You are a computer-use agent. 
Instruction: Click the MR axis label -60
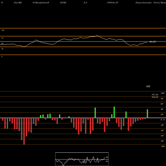point(162,136)
